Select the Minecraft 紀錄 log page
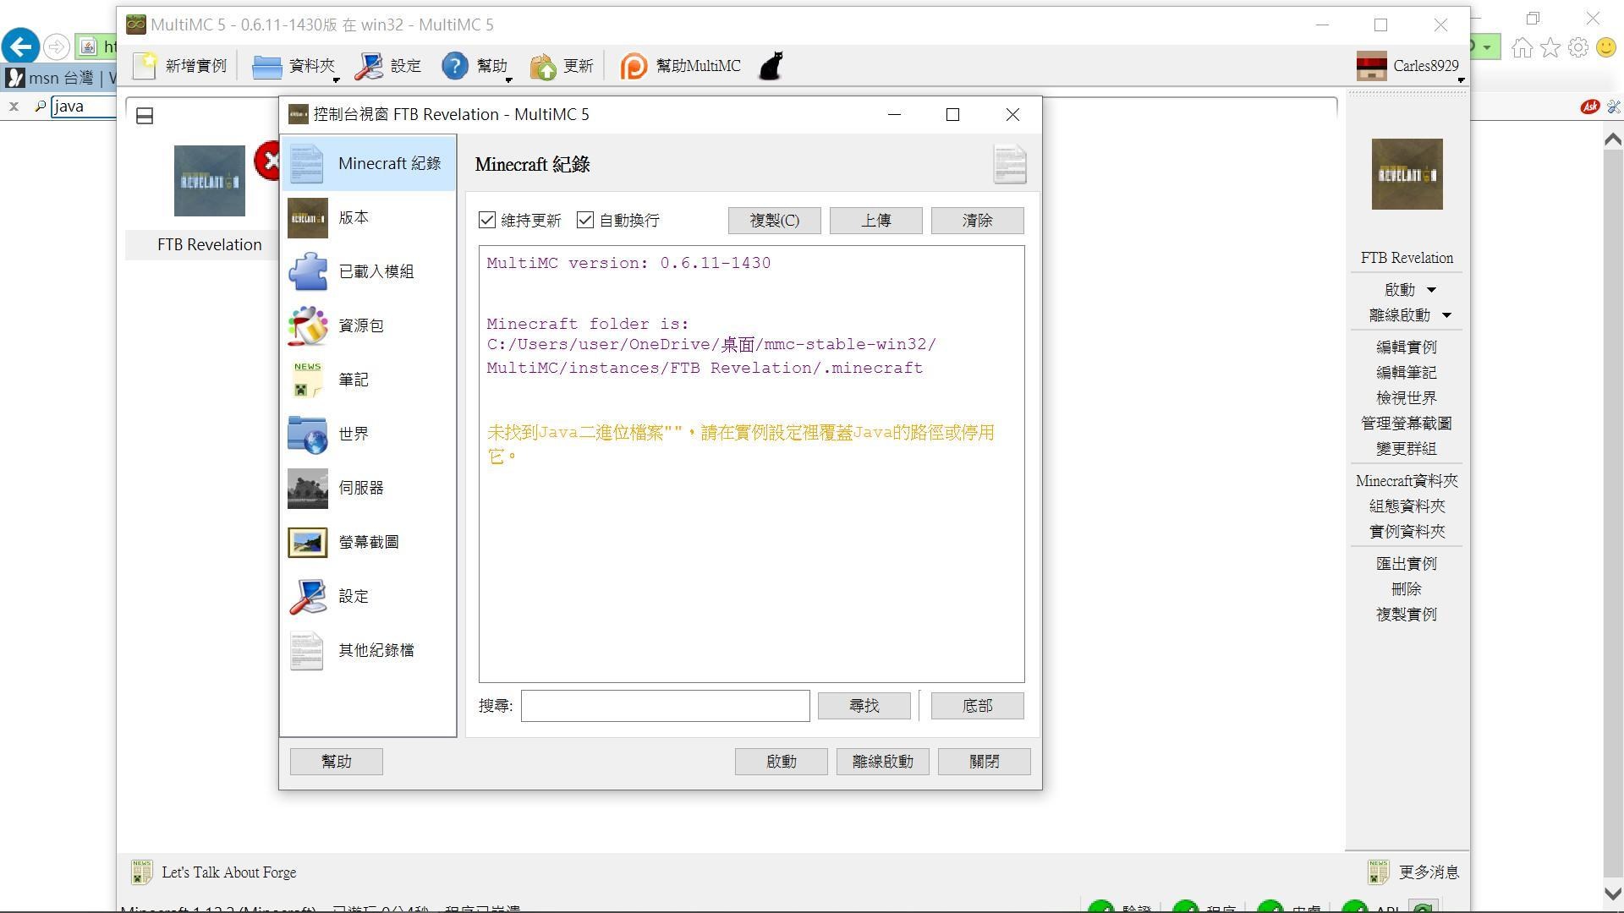1624x913 pixels. [x=368, y=164]
